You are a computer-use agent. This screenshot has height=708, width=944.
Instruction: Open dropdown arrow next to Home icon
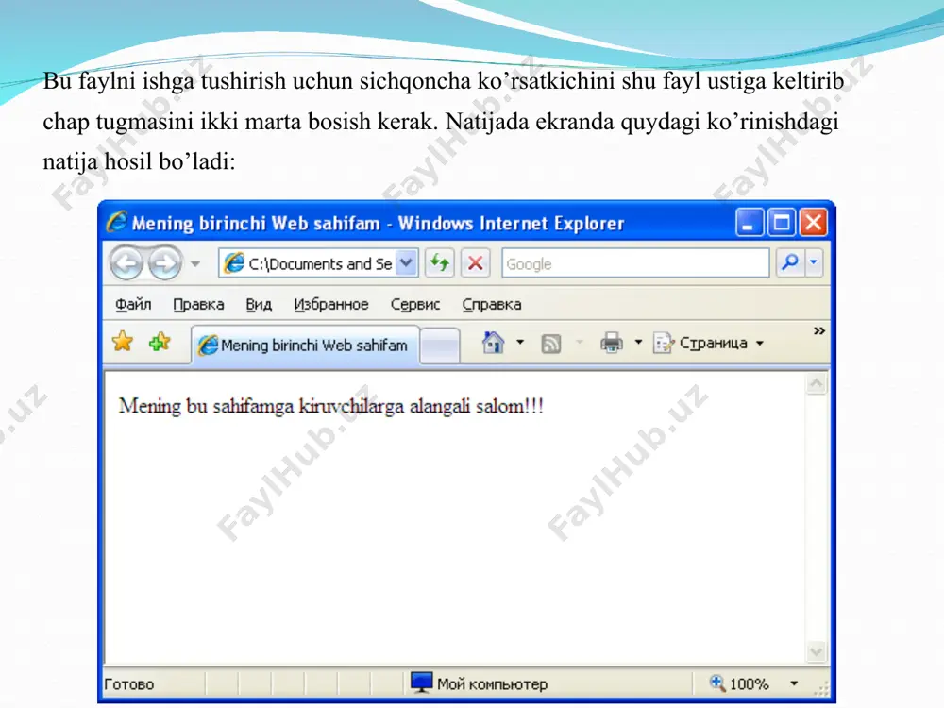tap(520, 342)
